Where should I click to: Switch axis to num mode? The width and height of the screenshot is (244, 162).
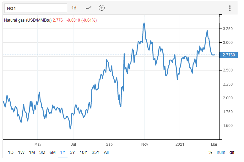[x=221, y=152]
